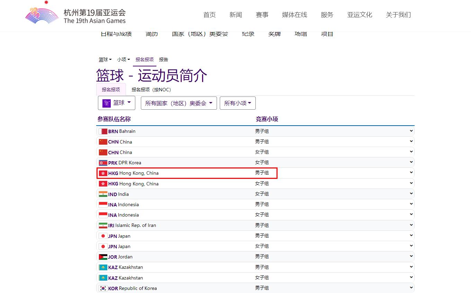Screen dimensions: 471x293
Task: Click 男子组 in the Jordan row
Action: pyautogui.click(x=262, y=256)
